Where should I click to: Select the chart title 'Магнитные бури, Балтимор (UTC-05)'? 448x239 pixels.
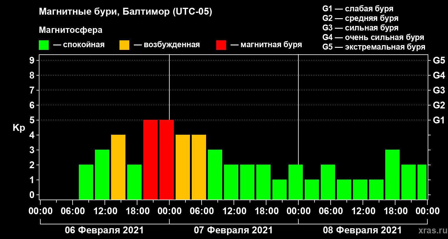click(125, 12)
